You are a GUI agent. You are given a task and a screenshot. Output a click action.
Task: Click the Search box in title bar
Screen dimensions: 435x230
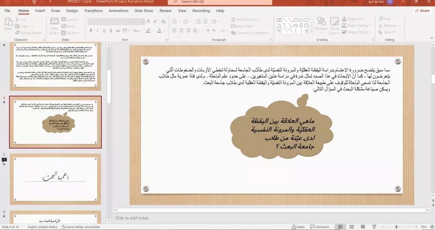[x=220, y=2]
